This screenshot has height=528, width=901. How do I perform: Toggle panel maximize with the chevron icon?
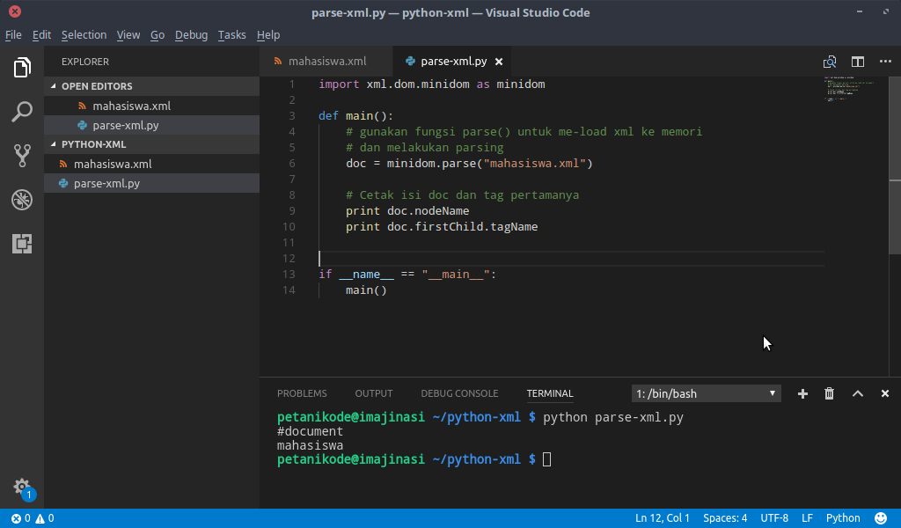(x=858, y=393)
